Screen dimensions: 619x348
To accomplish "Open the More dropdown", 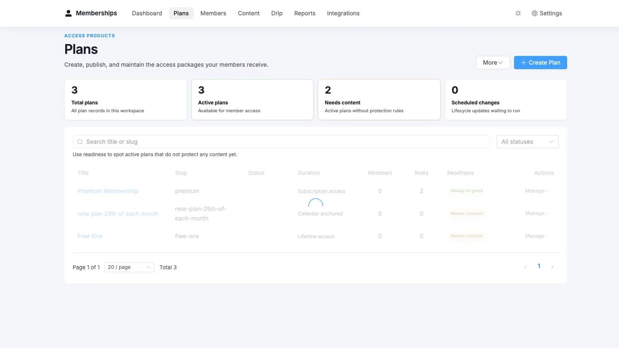I will (x=493, y=63).
